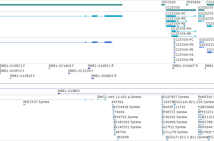Click DMG2-chrX.11.003.a.3prime label
The width and height of the screenshot is (214, 141).
(119, 97)
